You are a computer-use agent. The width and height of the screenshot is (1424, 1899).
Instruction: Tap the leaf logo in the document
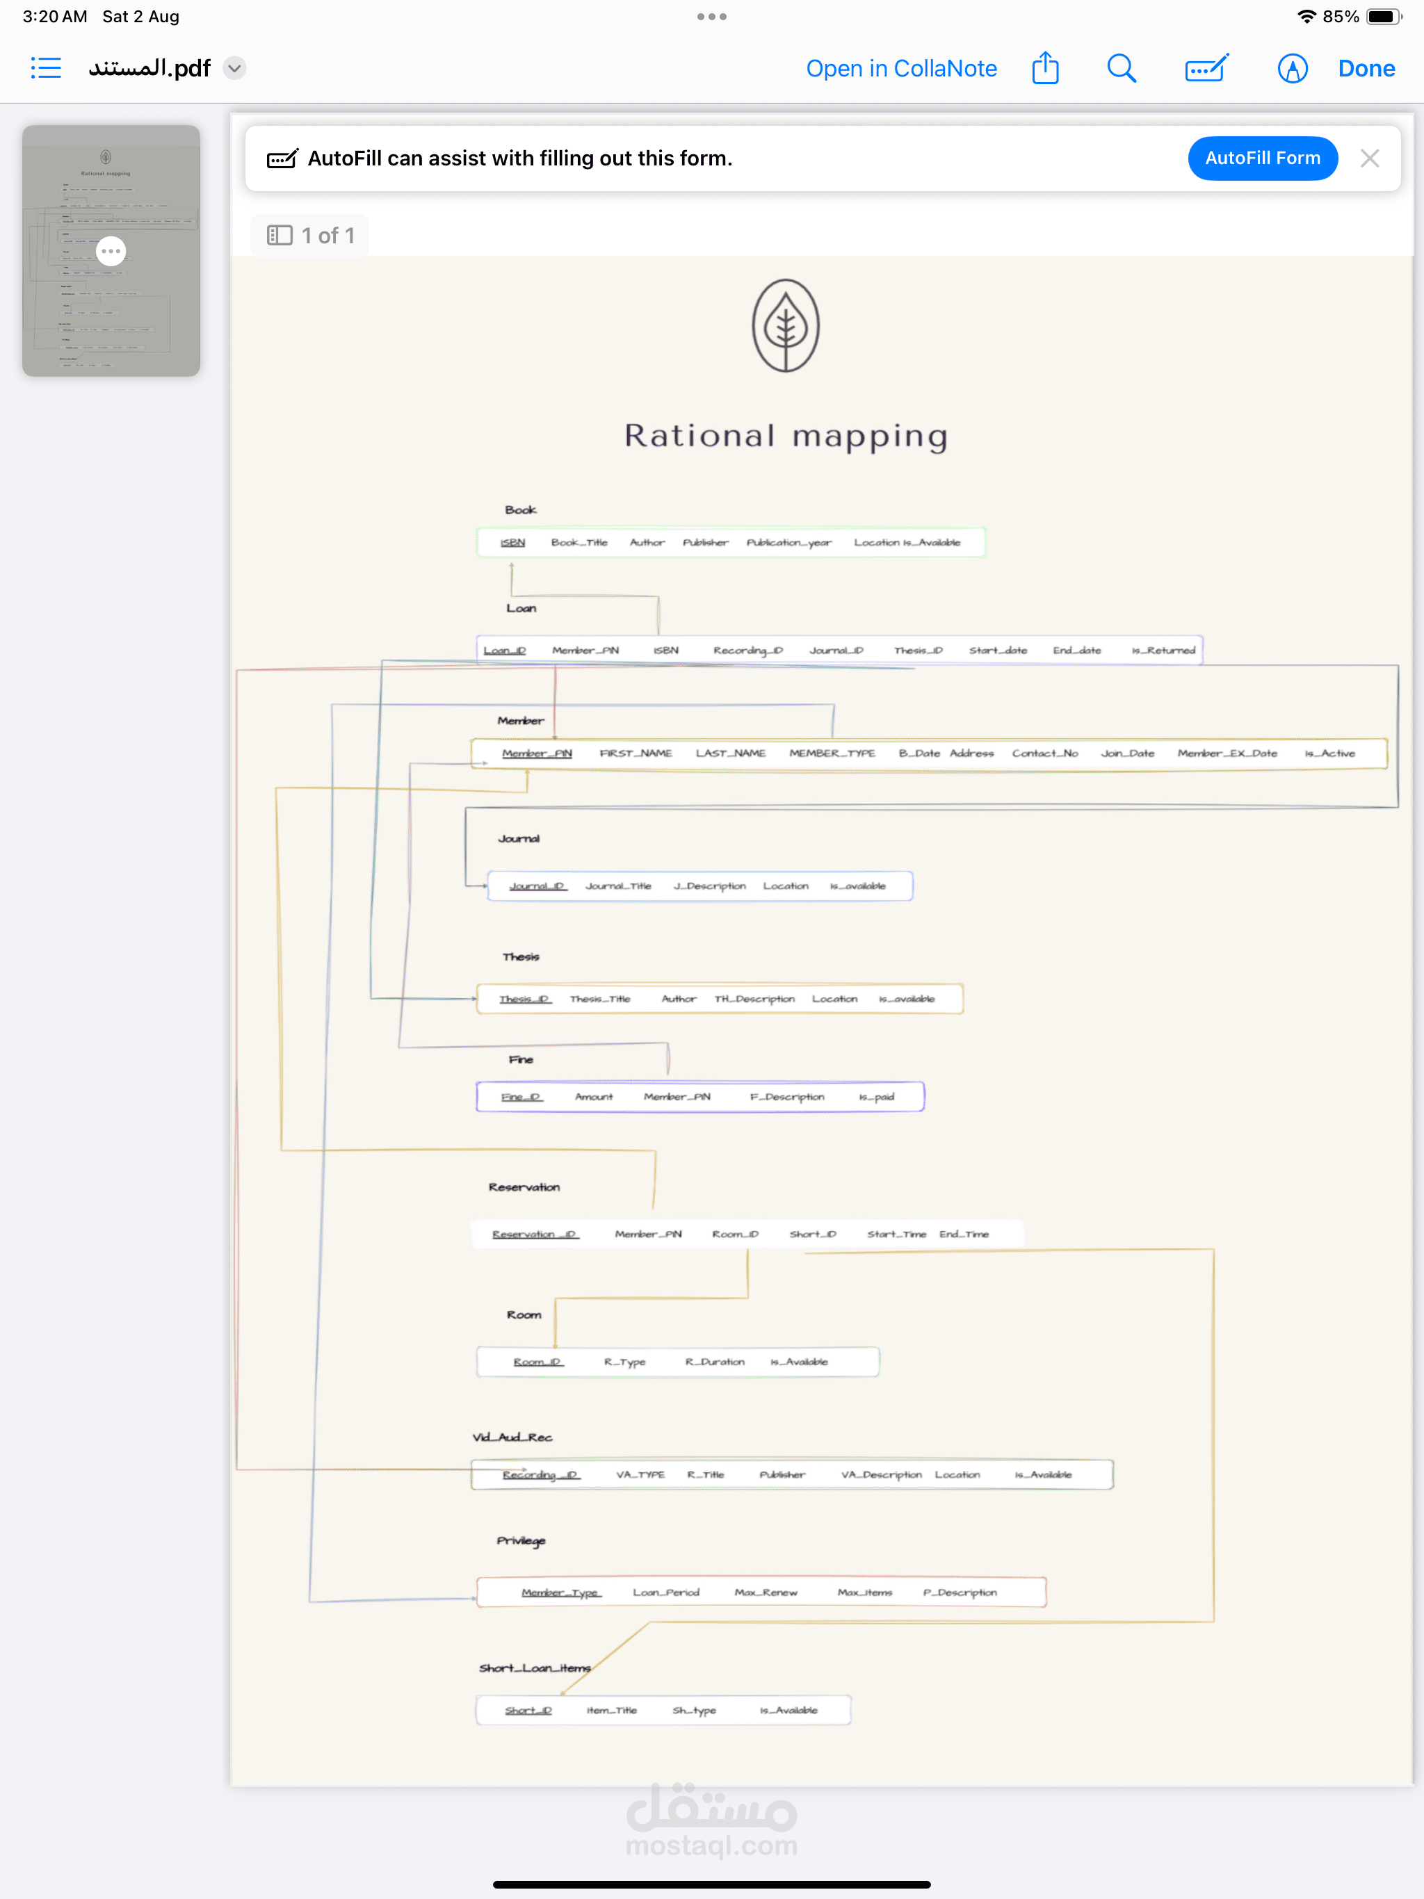786,325
